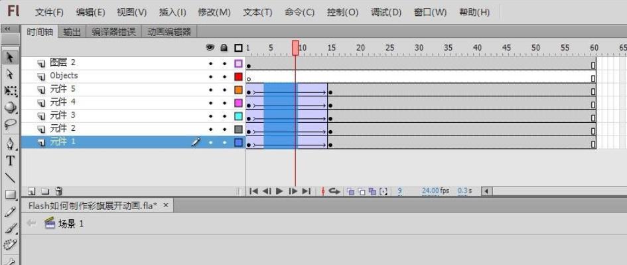This screenshot has height=265, width=627.
Task: Open the 命令(C) menu
Action: (x=299, y=13)
